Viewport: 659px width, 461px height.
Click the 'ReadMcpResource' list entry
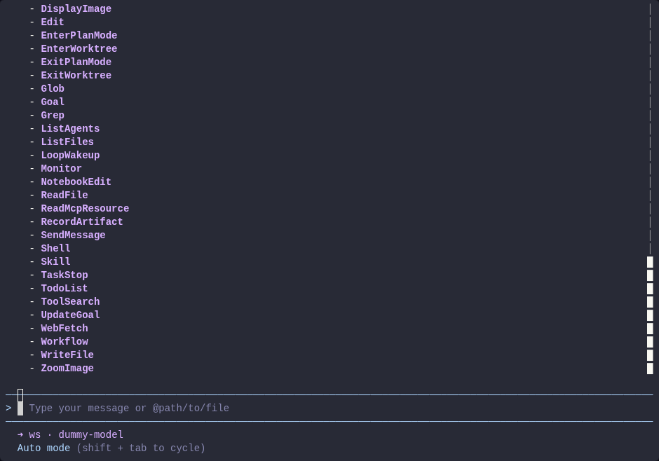85,208
